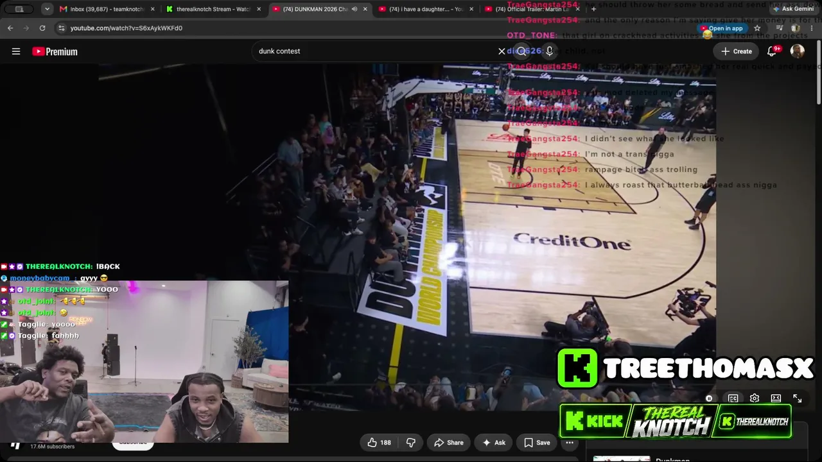Viewport: 822px width, 462px height.
Task: Close the therealknotch Stream tab
Action: (259, 9)
